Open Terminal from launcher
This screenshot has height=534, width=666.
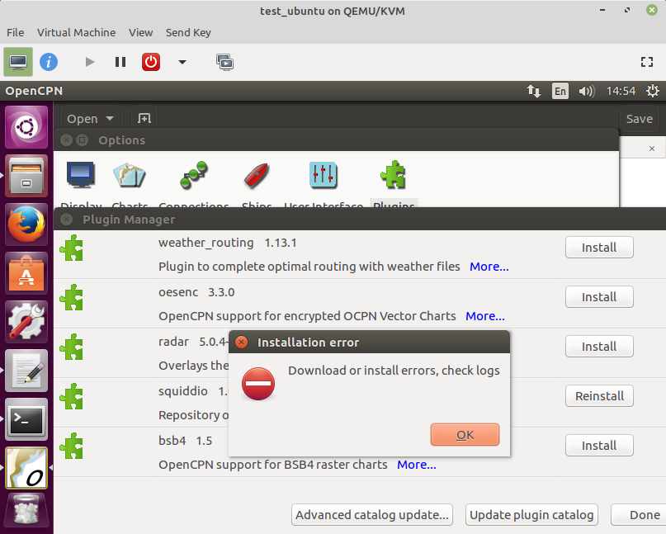pos(26,419)
